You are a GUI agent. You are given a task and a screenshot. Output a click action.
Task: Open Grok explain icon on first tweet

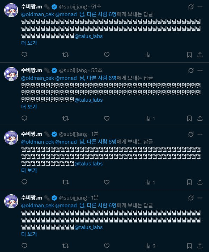pyautogui.click(x=191, y=7)
